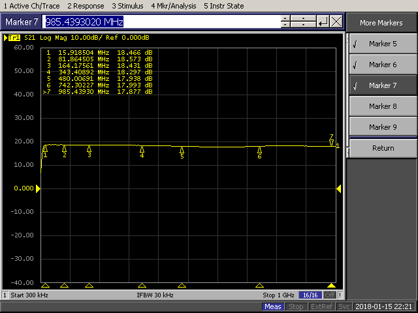
Task: Select active marker 7 on the trace
Action: coord(331,141)
